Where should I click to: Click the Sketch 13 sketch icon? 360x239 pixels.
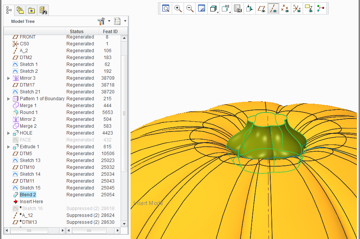[x=16, y=160]
